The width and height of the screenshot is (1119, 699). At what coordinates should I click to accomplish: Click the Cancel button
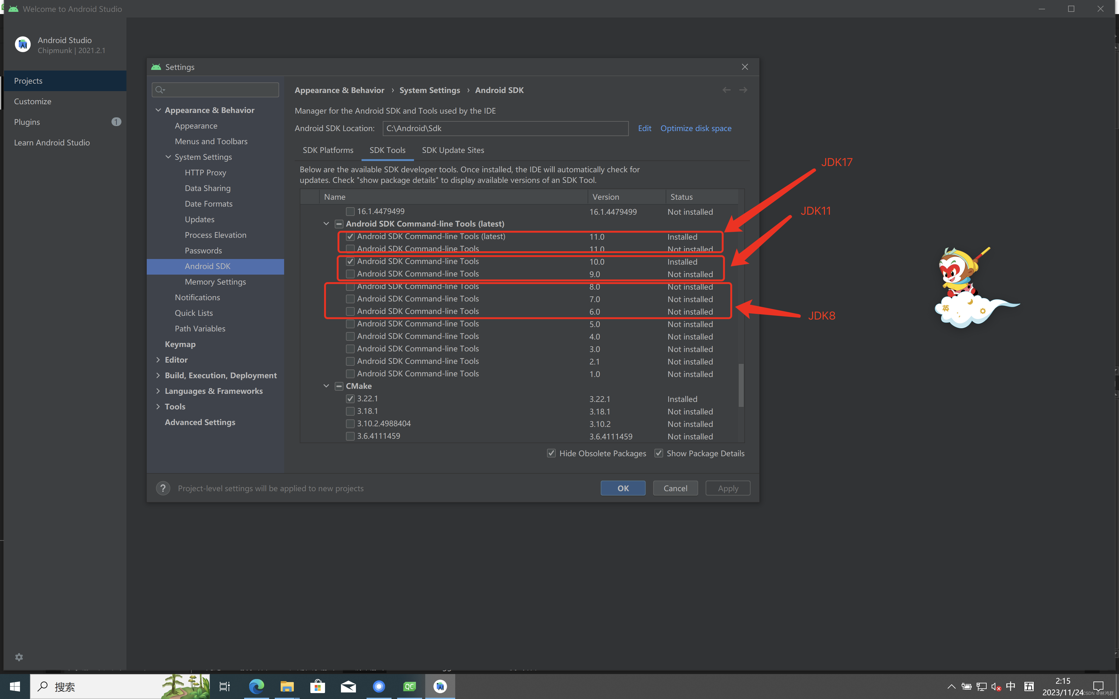[x=675, y=488]
